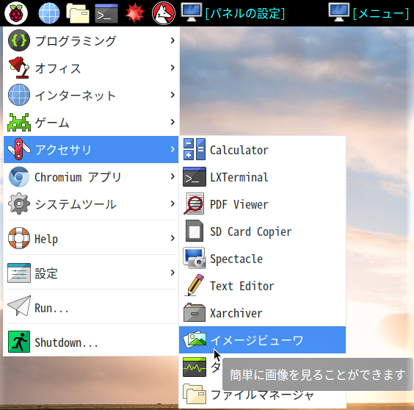The height and width of the screenshot is (410, 414).
Task: Open the Raspberry Pi main menu icon
Action: tap(16, 13)
